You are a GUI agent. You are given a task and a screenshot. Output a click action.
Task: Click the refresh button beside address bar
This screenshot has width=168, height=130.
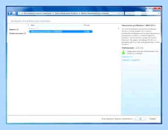pos(122,13)
